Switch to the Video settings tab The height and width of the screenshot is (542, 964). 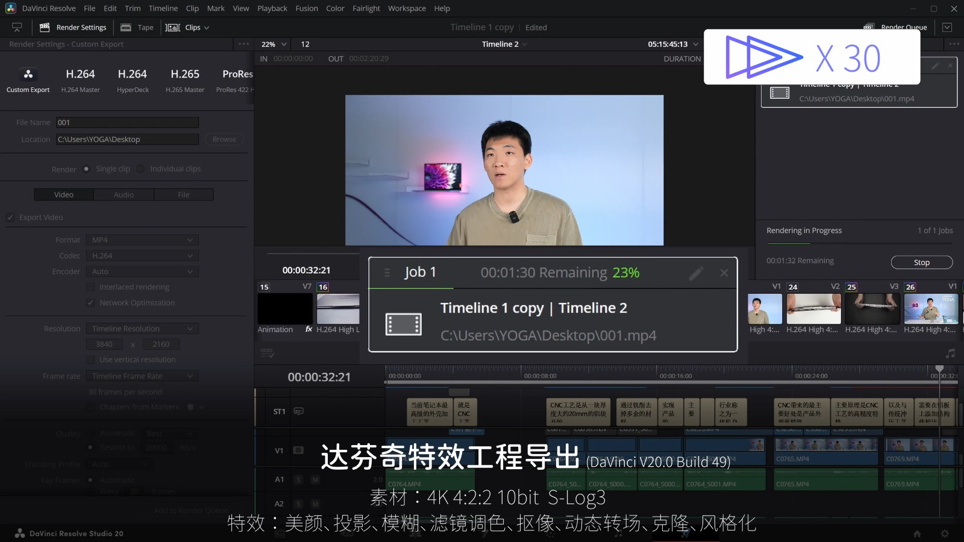(64, 195)
